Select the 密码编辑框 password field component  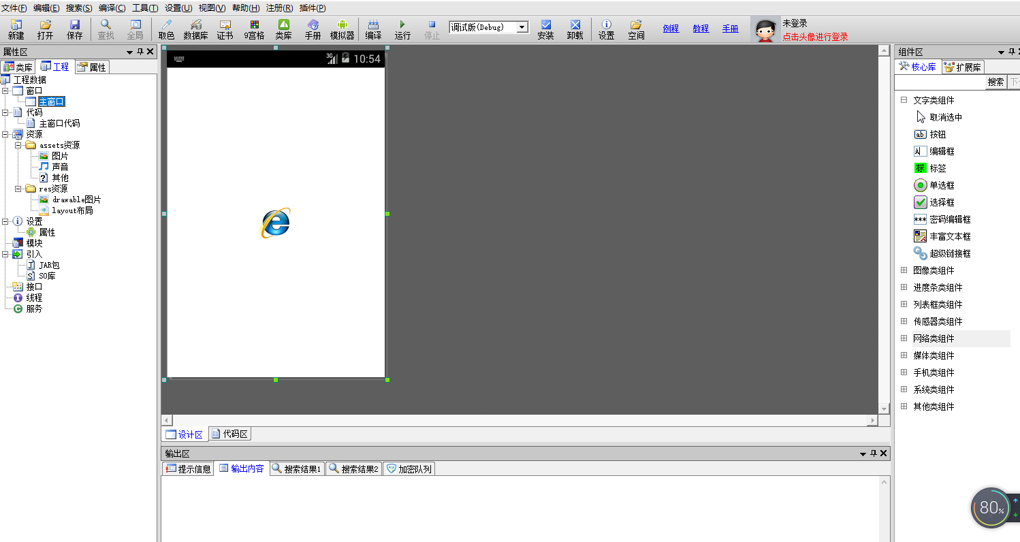click(942, 219)
